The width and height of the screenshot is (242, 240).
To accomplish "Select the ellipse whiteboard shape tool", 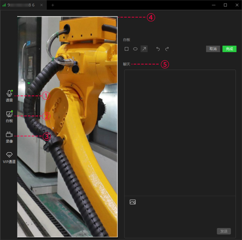I will coord(135,49).
